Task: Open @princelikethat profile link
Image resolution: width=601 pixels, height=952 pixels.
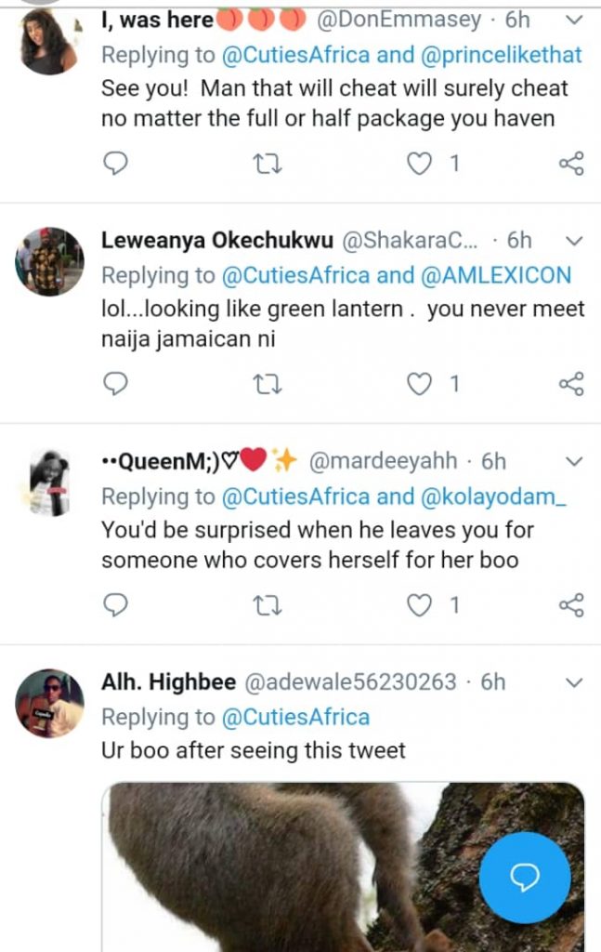Action: coord(502,55)
